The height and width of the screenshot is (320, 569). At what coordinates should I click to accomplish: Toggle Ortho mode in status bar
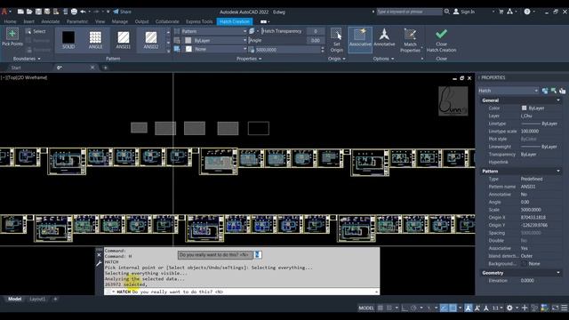(405, 308)
